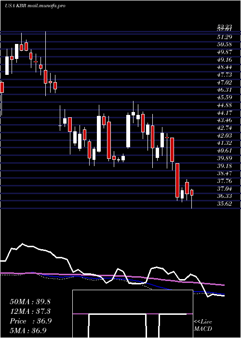Select the 47.02 price label

225,83
